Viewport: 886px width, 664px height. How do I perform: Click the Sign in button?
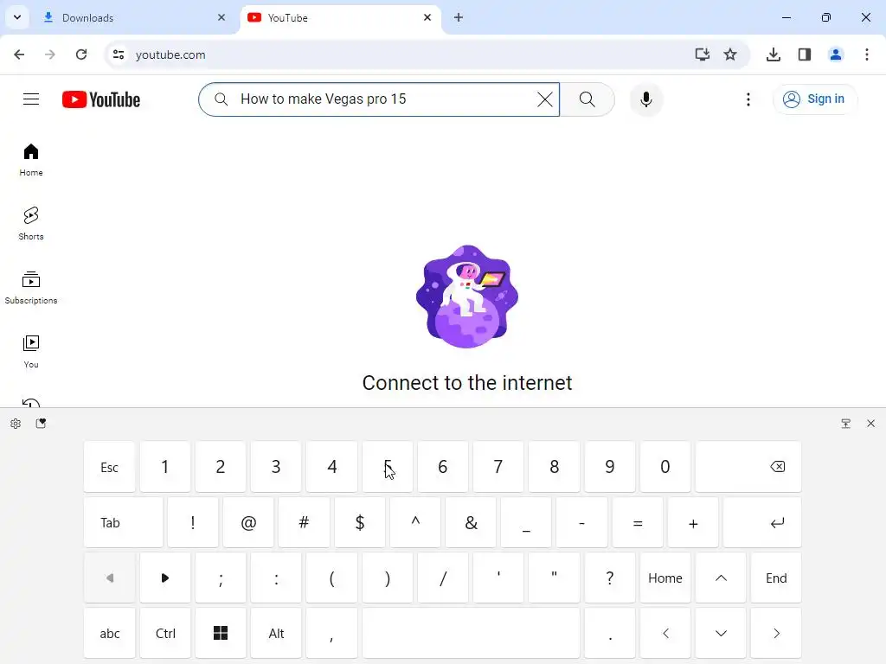point(814,99)
